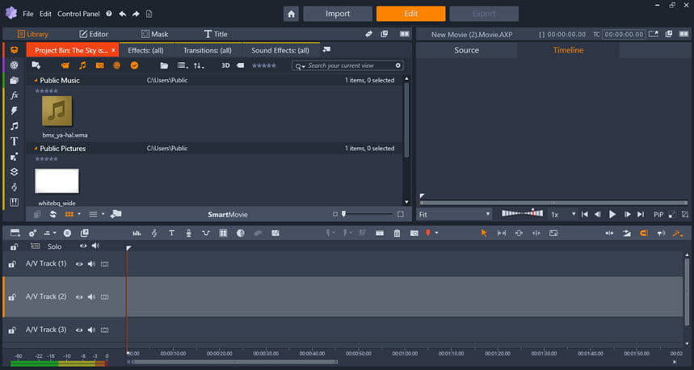Toggle visibility eye on A/V Track (1)
This screenshot has width=694, height=370.
coord(79,264)
